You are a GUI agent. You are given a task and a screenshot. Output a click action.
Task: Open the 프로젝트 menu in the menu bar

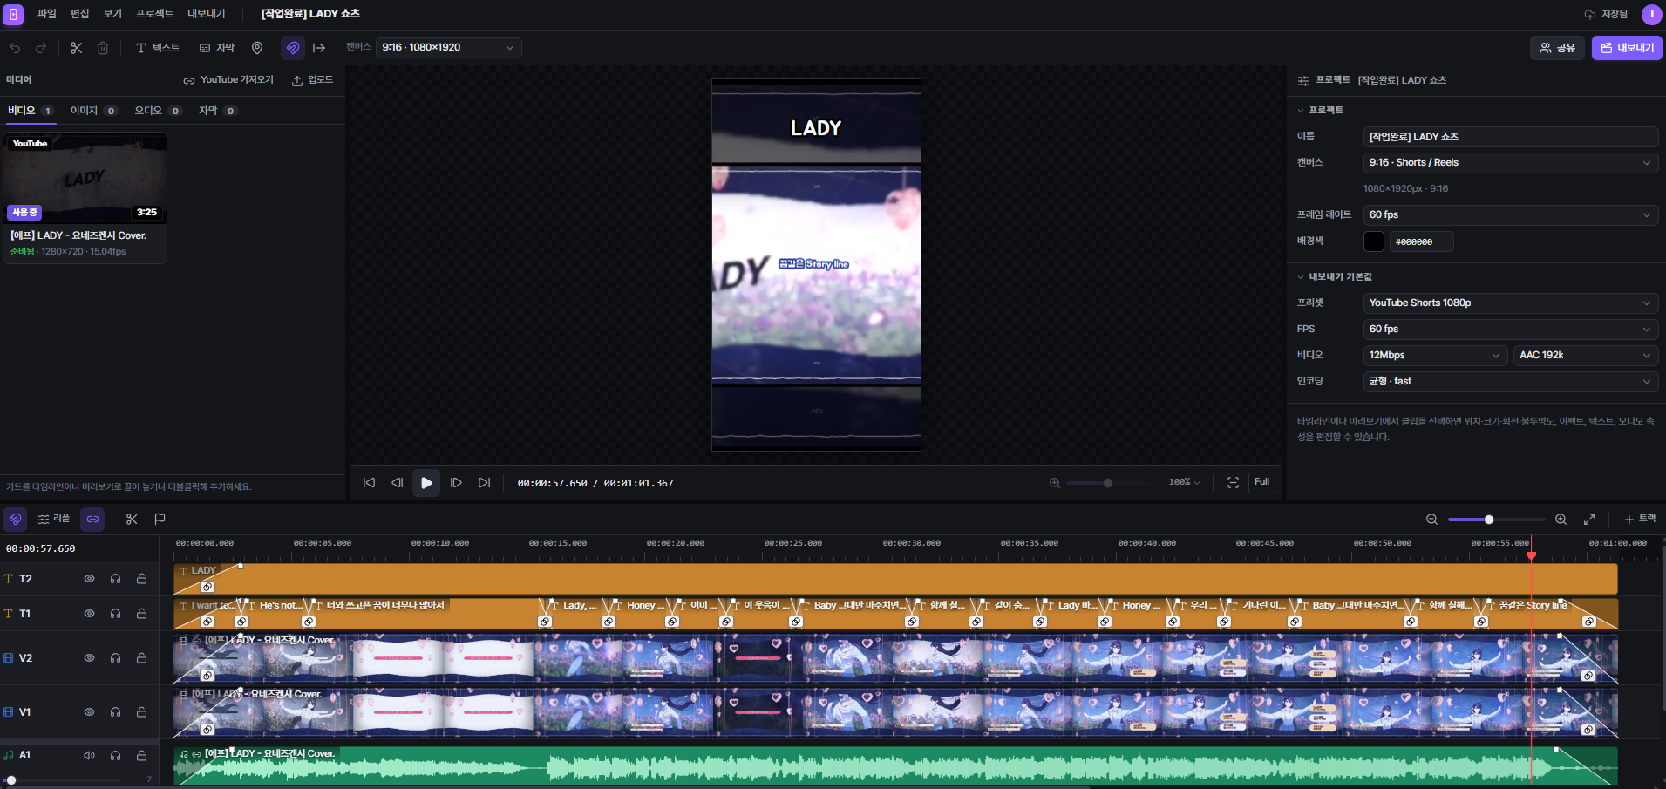pos(154,14)
